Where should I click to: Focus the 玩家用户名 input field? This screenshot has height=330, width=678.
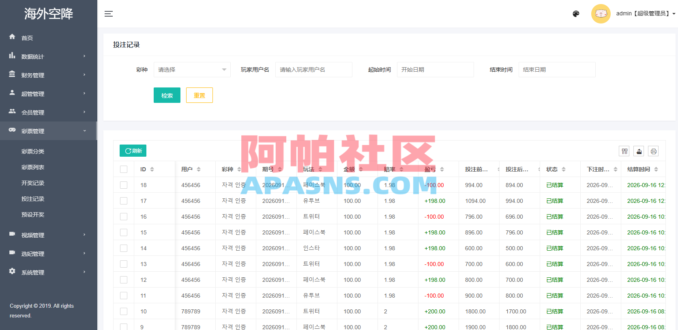(314, 70)
